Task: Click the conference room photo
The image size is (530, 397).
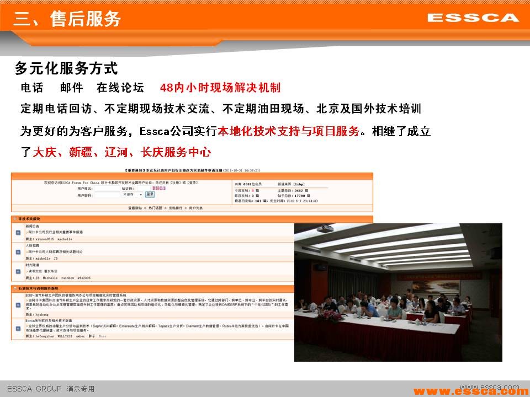Action: pyautogui.click(x=398, y=292)
